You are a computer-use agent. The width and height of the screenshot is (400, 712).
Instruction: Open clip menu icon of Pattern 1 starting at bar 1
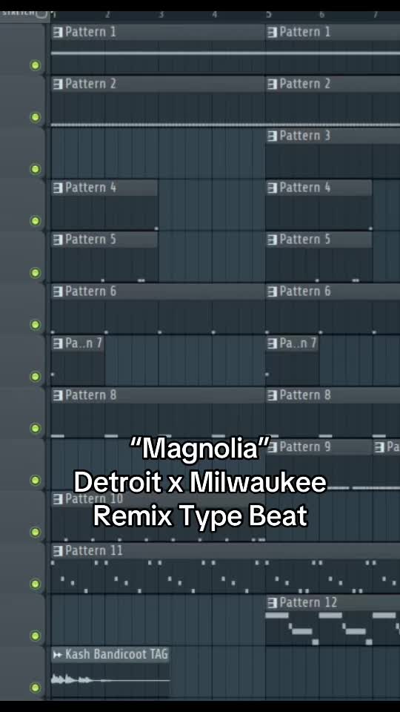(x=58, y=32)
